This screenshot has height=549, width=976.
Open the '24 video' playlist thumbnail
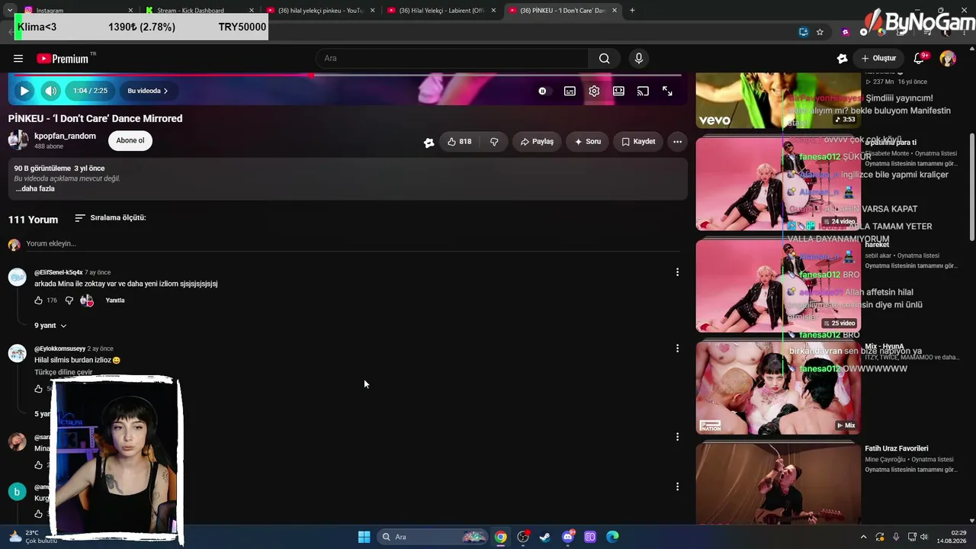point(778,184)
